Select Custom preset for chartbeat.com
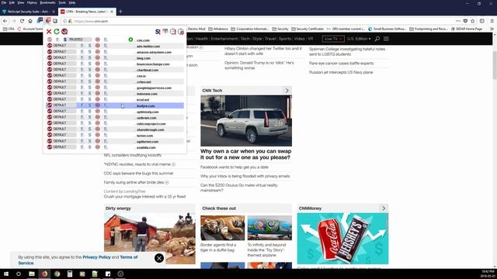Viewport: 497px width, 279px height. point(106,69)
